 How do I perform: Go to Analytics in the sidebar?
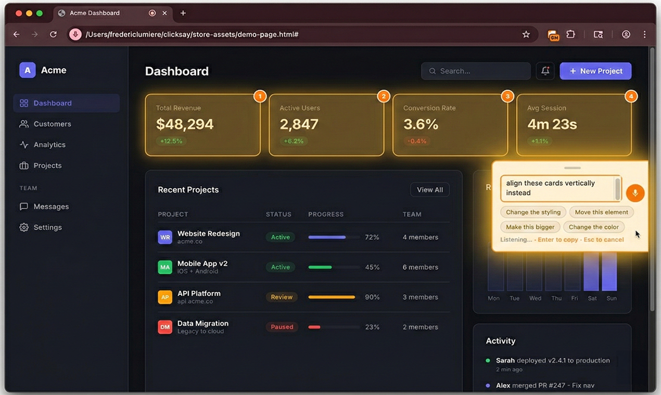click(67, 144)
